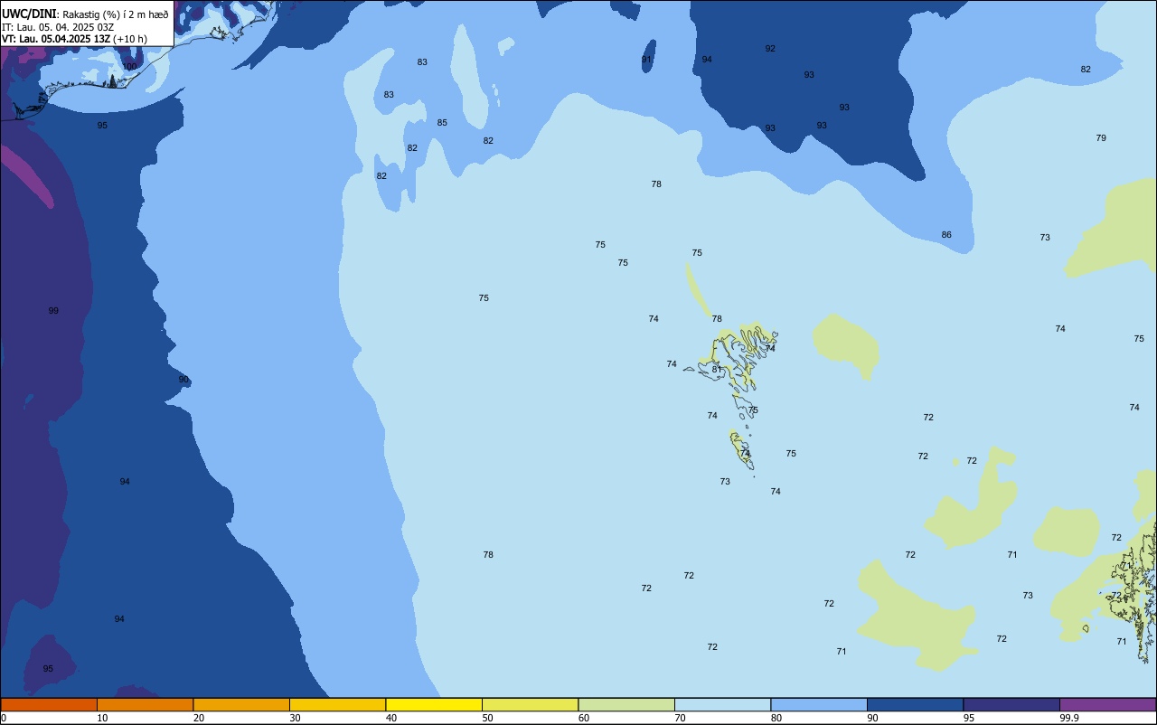Image resolution: width=1157 pixels, height=725 pixels.
Task: Select the 91 humidity value on the map
Action: coord(646,60)
